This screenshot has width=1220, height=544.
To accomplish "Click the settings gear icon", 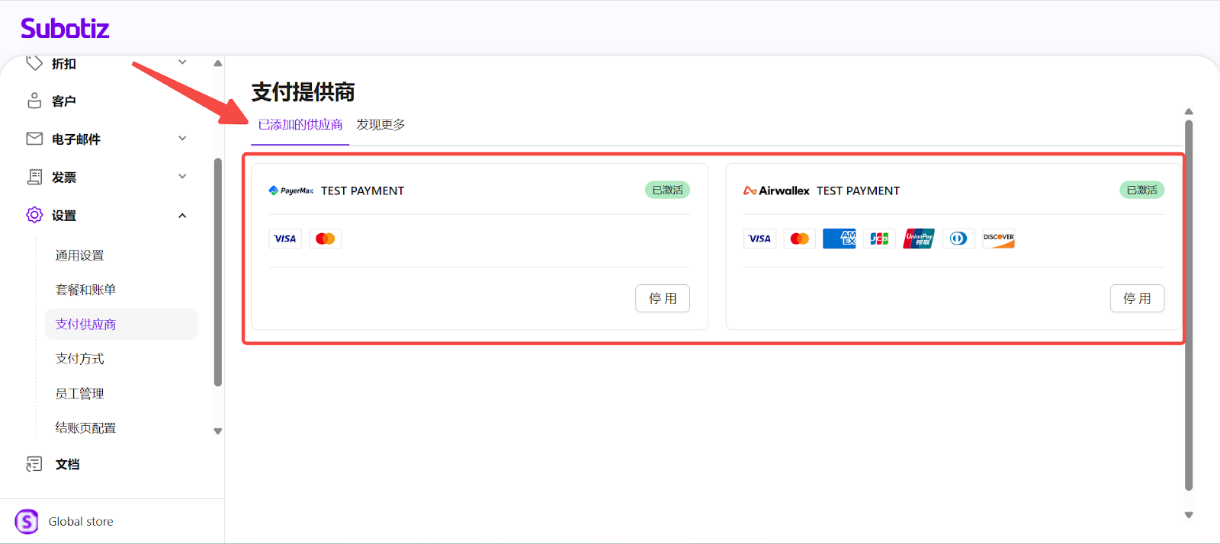I will click(34, 215).
